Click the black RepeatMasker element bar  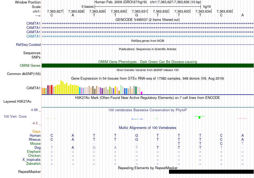[x=211, y=172]
